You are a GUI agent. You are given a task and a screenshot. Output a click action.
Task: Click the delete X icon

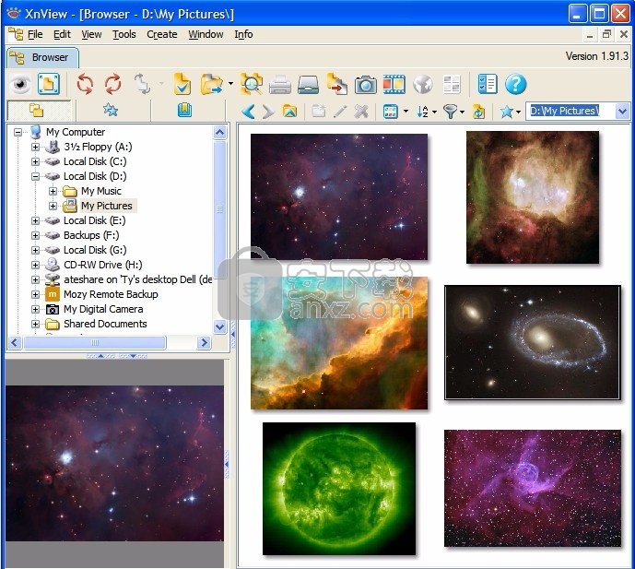click(x=361, y=111)
